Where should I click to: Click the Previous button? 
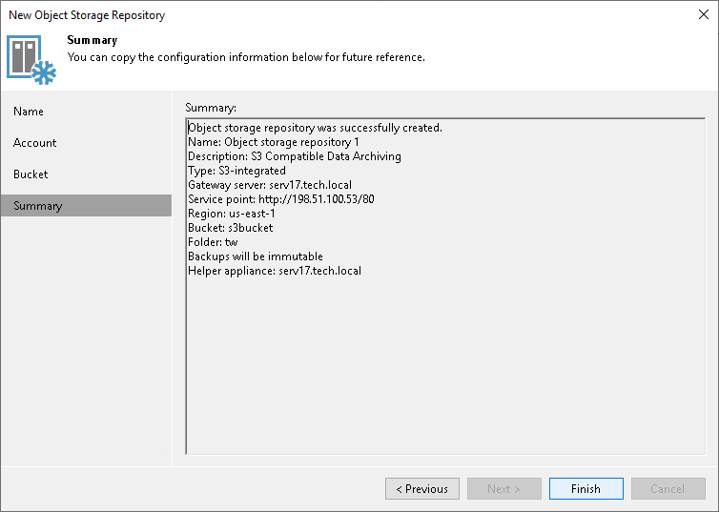(422, 488)
